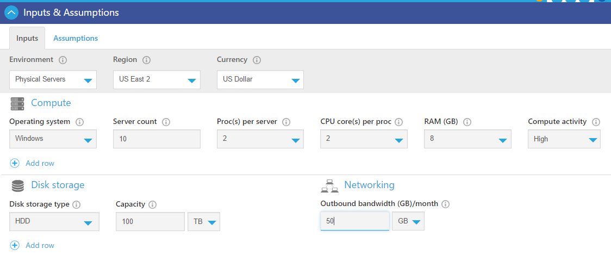Click the Server count input field

157,139
